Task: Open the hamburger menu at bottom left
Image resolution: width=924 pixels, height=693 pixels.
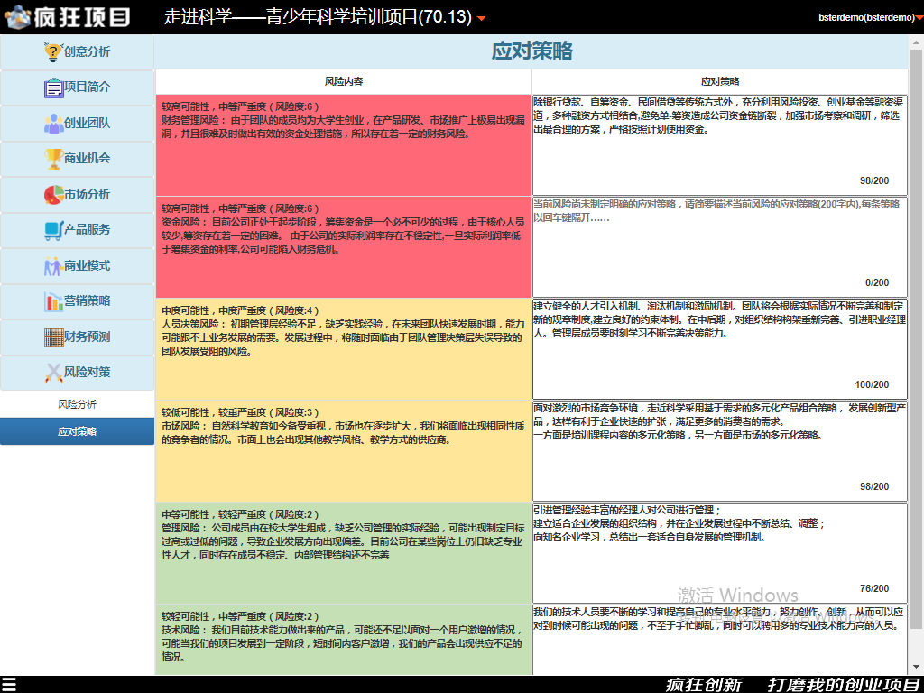Action: [9, 685]
